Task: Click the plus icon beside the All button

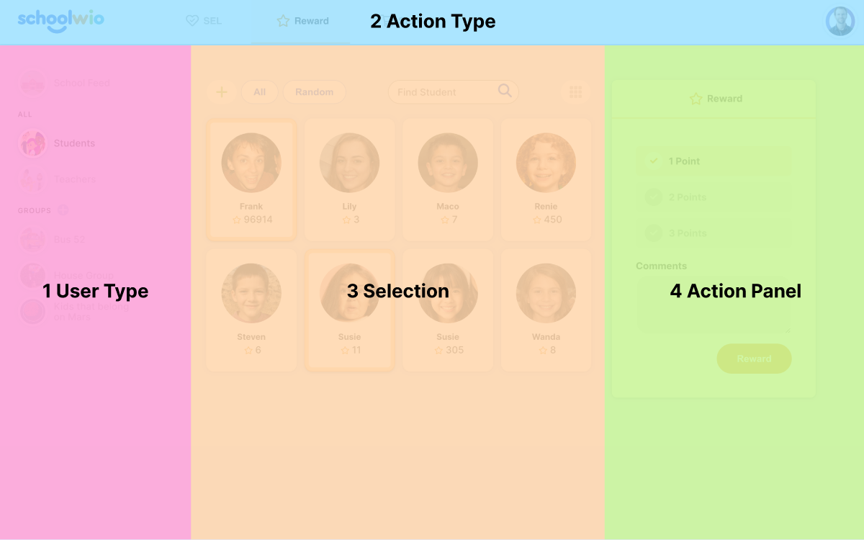Action: [x=222, y=92]
